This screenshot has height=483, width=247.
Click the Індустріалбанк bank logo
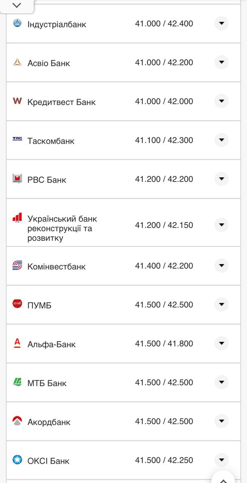(16, 23)
